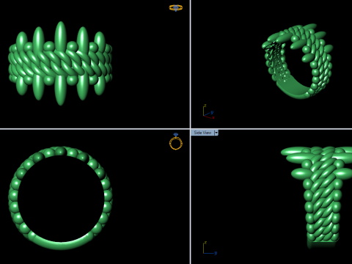Image resolution: width=352 pixels, height=264 pixels.
Task: Click the side view ZY axis gizmo
Action: tap(210, 248)
